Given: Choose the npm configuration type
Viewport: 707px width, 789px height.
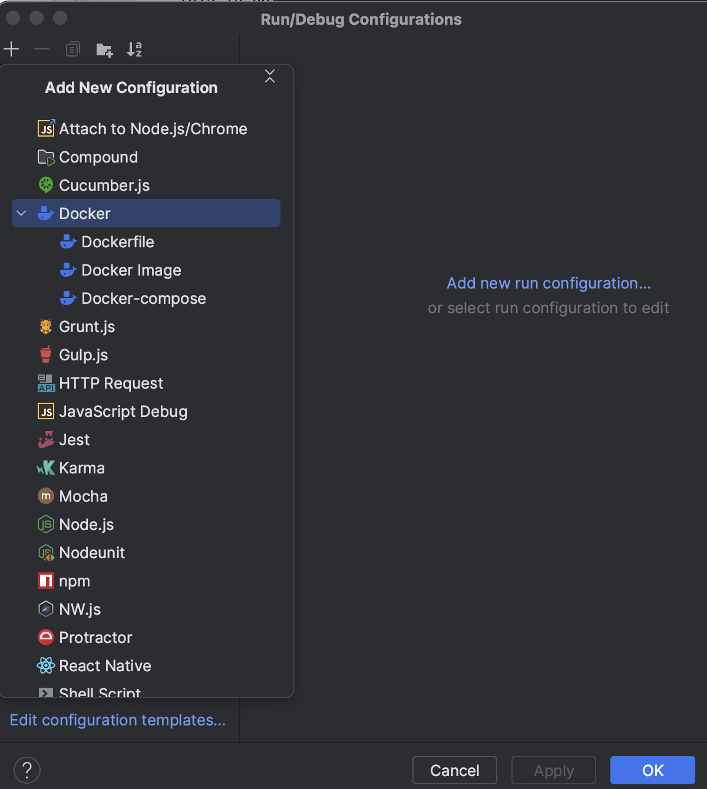Looking at the screenshot, I should pos(74,581).
